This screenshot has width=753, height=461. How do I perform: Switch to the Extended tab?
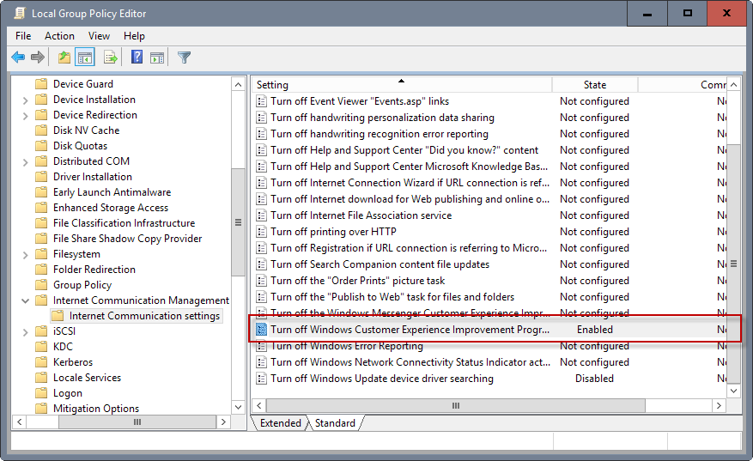281,423
